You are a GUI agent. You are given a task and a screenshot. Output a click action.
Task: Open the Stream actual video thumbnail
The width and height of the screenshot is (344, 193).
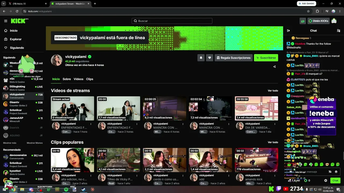pos(73,108)
